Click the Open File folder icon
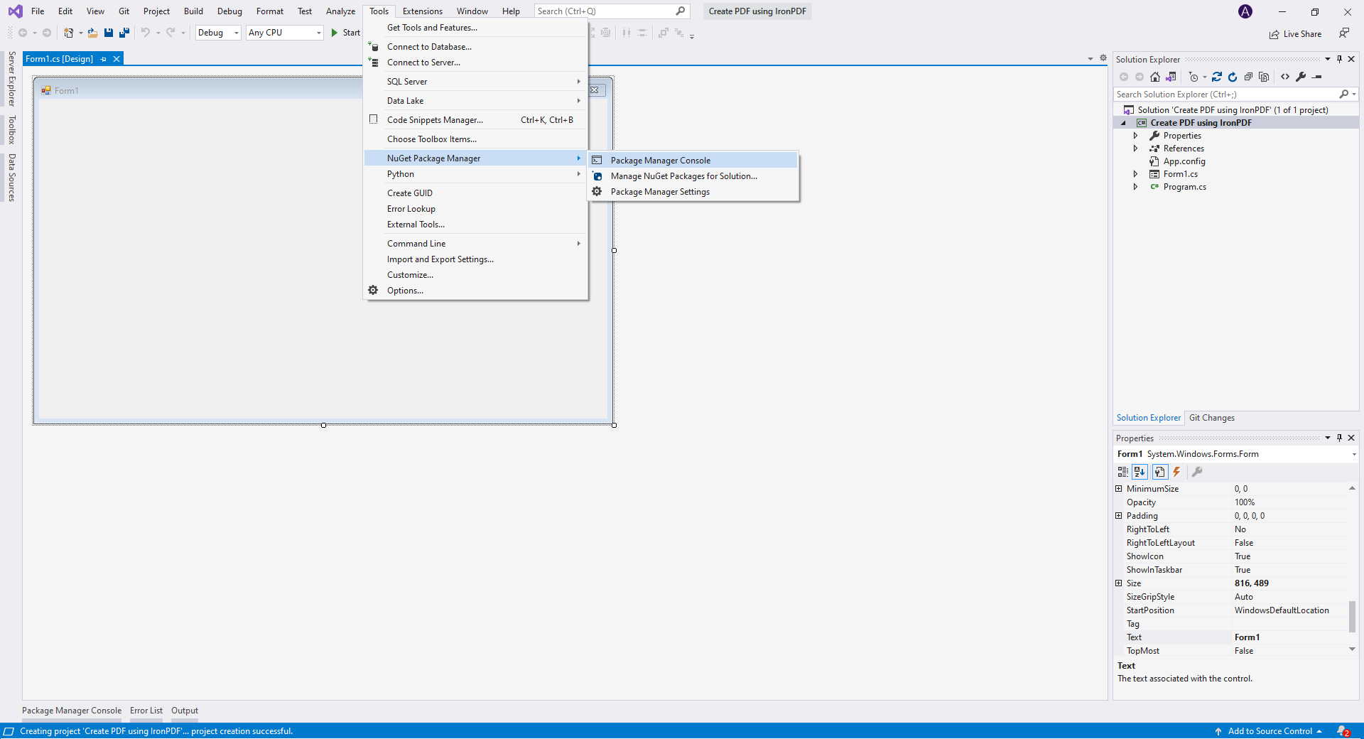The image size is (1364, 739). click(92, 33)
